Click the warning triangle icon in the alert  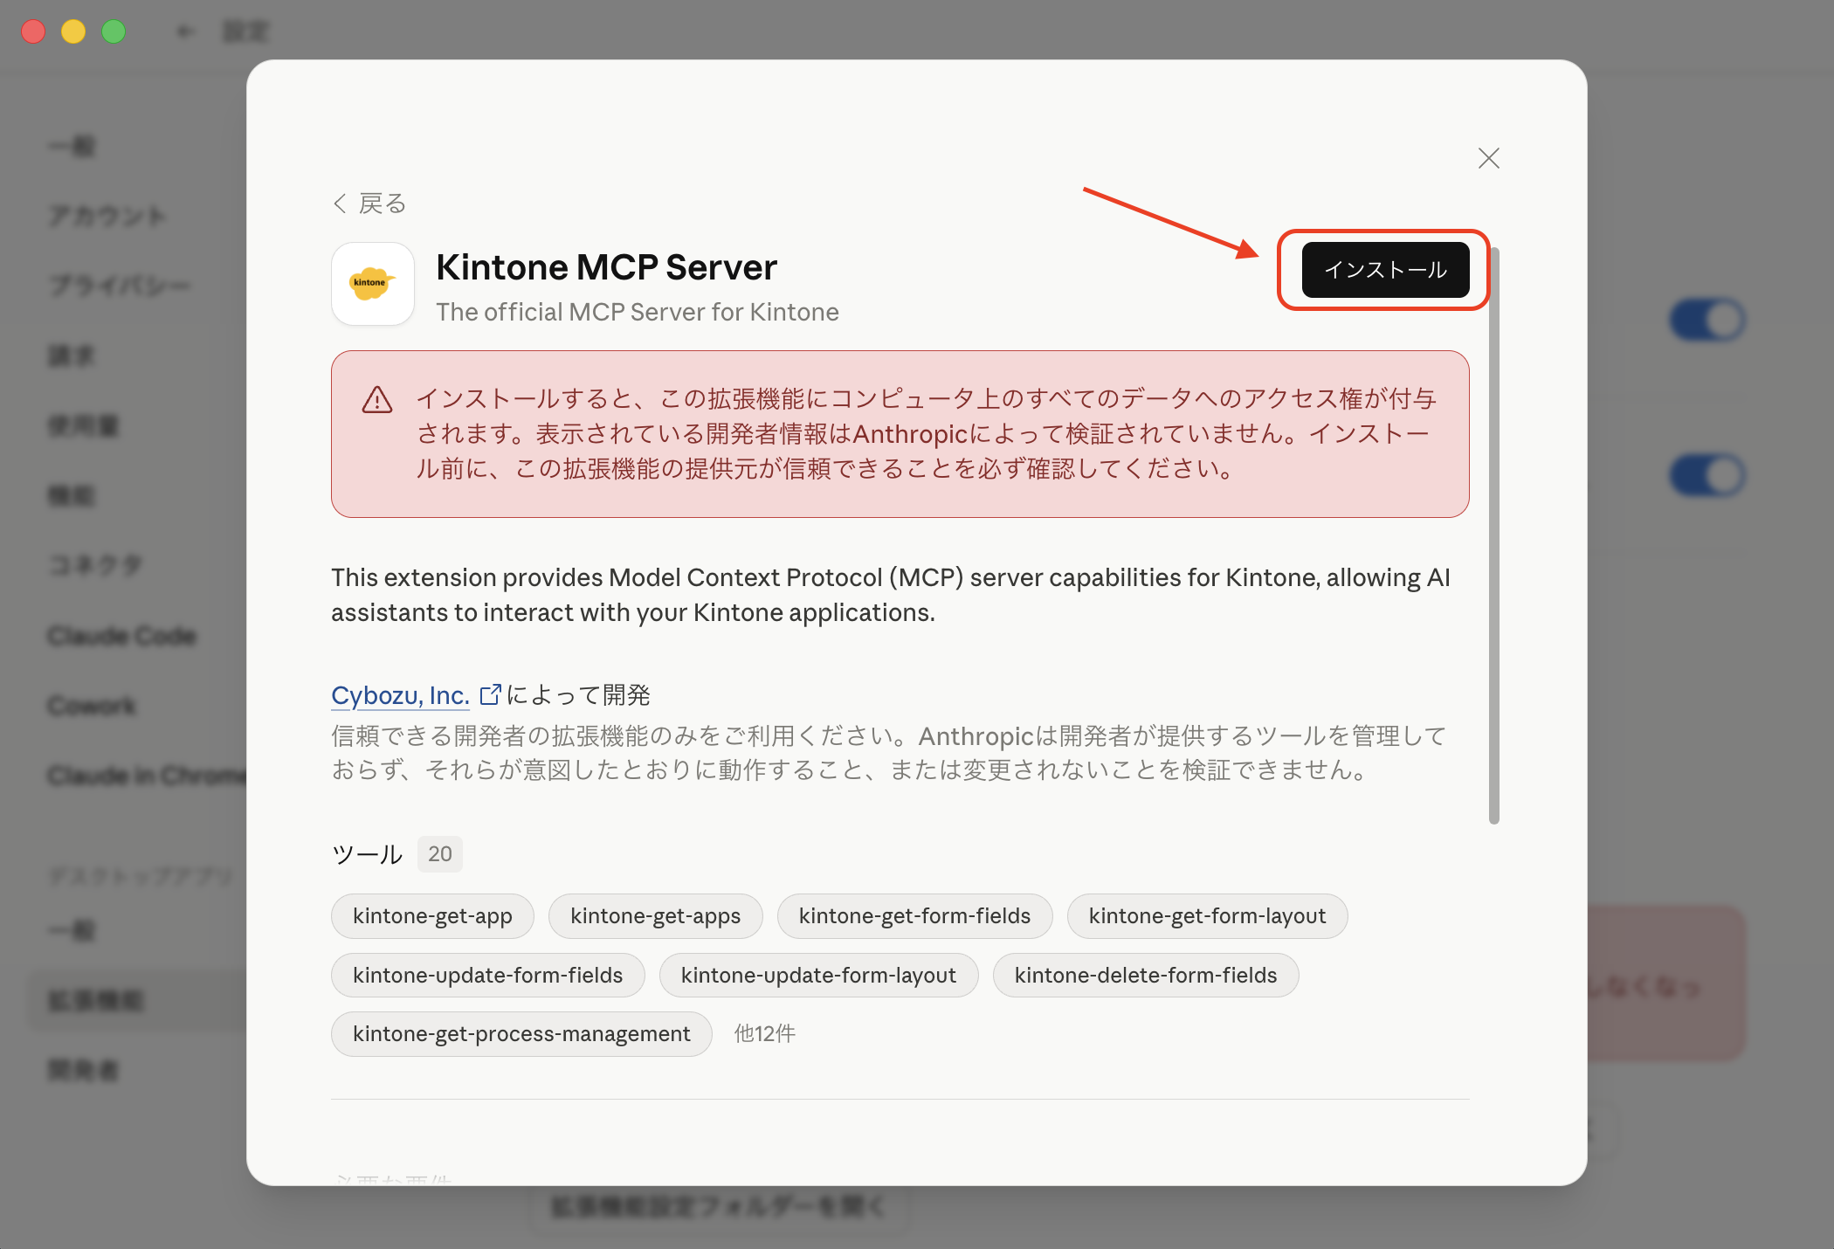pyautogui.click(x=377, y=400)
